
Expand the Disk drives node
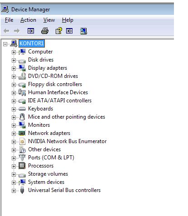[14, 60]
